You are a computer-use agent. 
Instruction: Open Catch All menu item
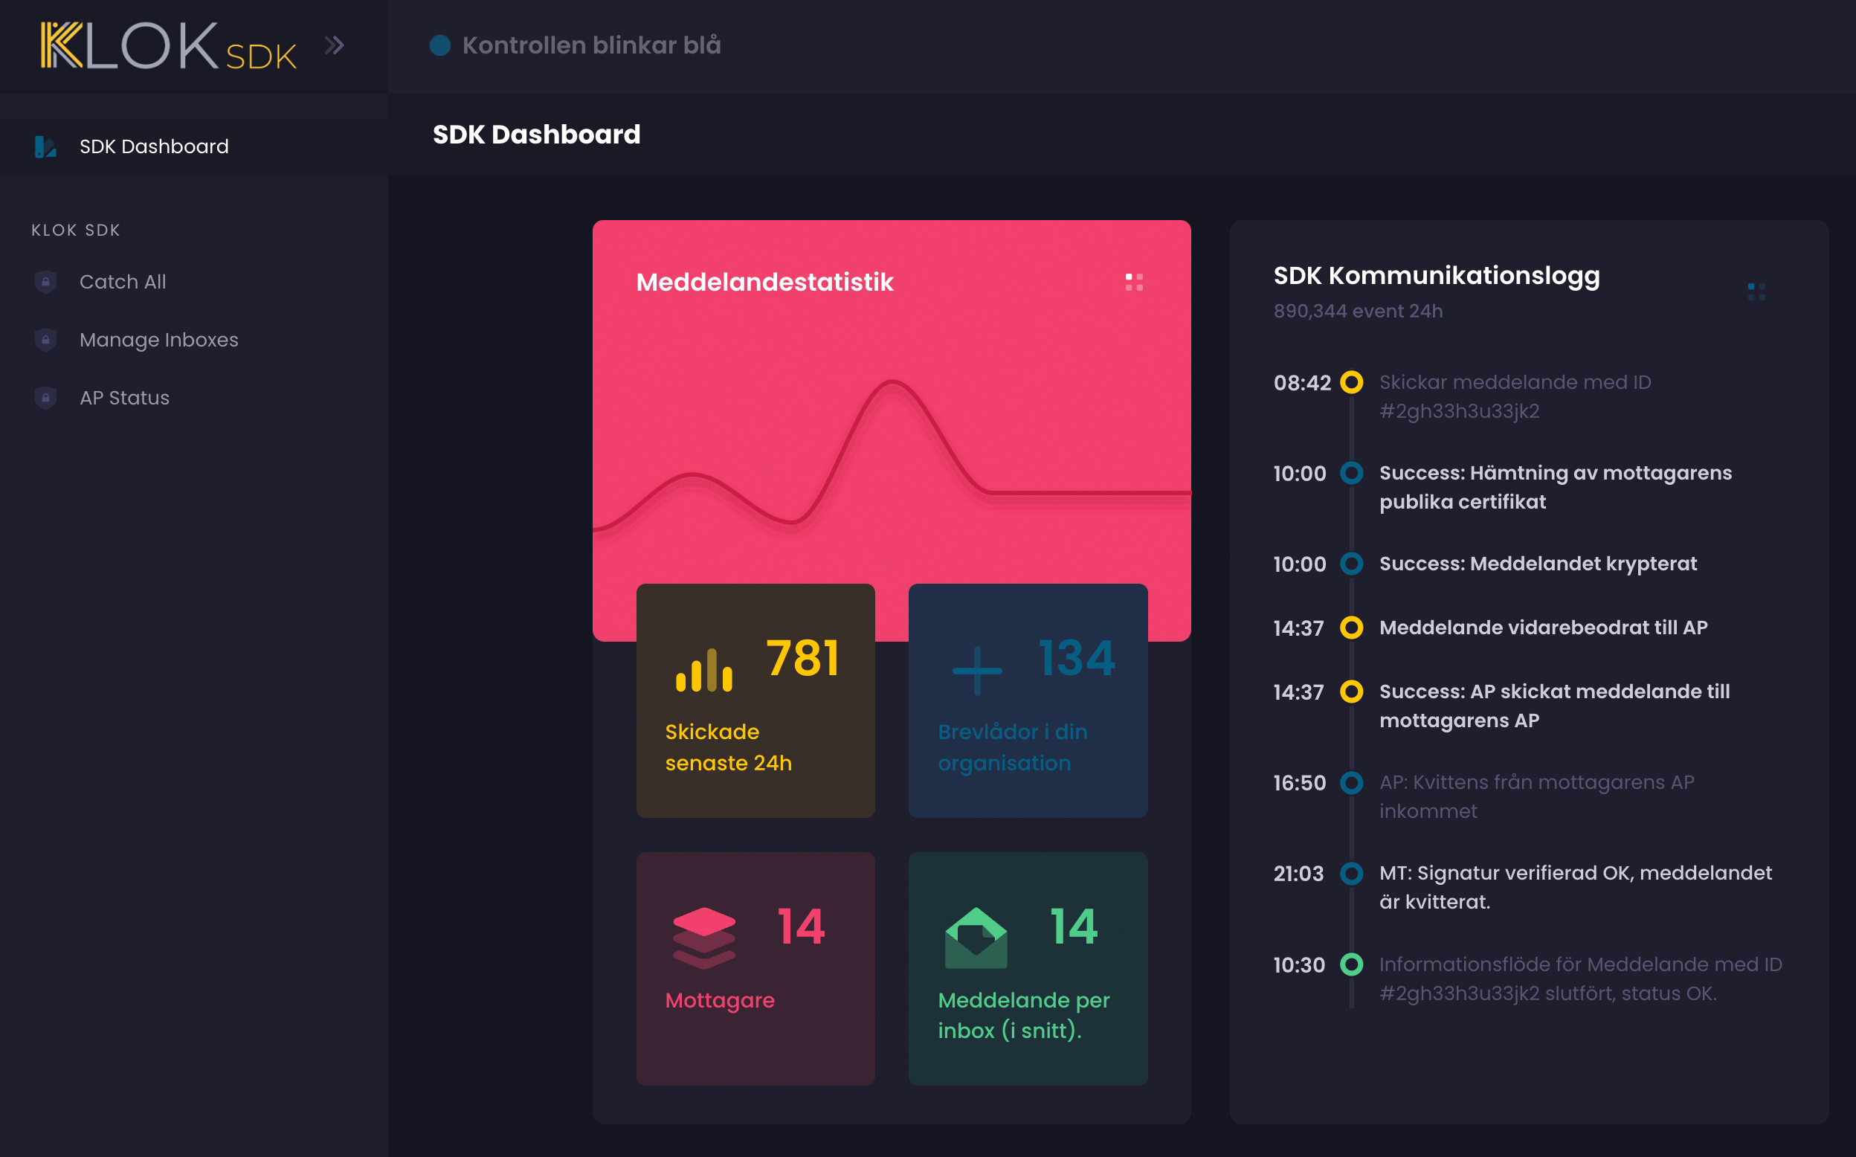pyautogui.click(x=123, y=282)
